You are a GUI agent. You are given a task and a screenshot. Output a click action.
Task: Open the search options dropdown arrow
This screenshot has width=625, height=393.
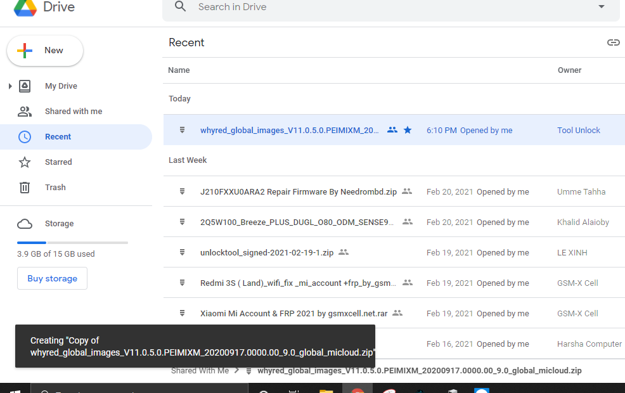pos(602,6)
